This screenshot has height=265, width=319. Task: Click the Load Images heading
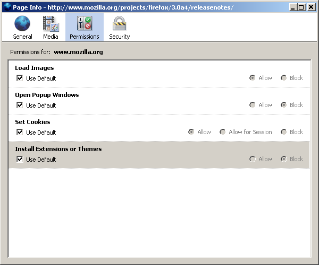click(x=35, y=68)
